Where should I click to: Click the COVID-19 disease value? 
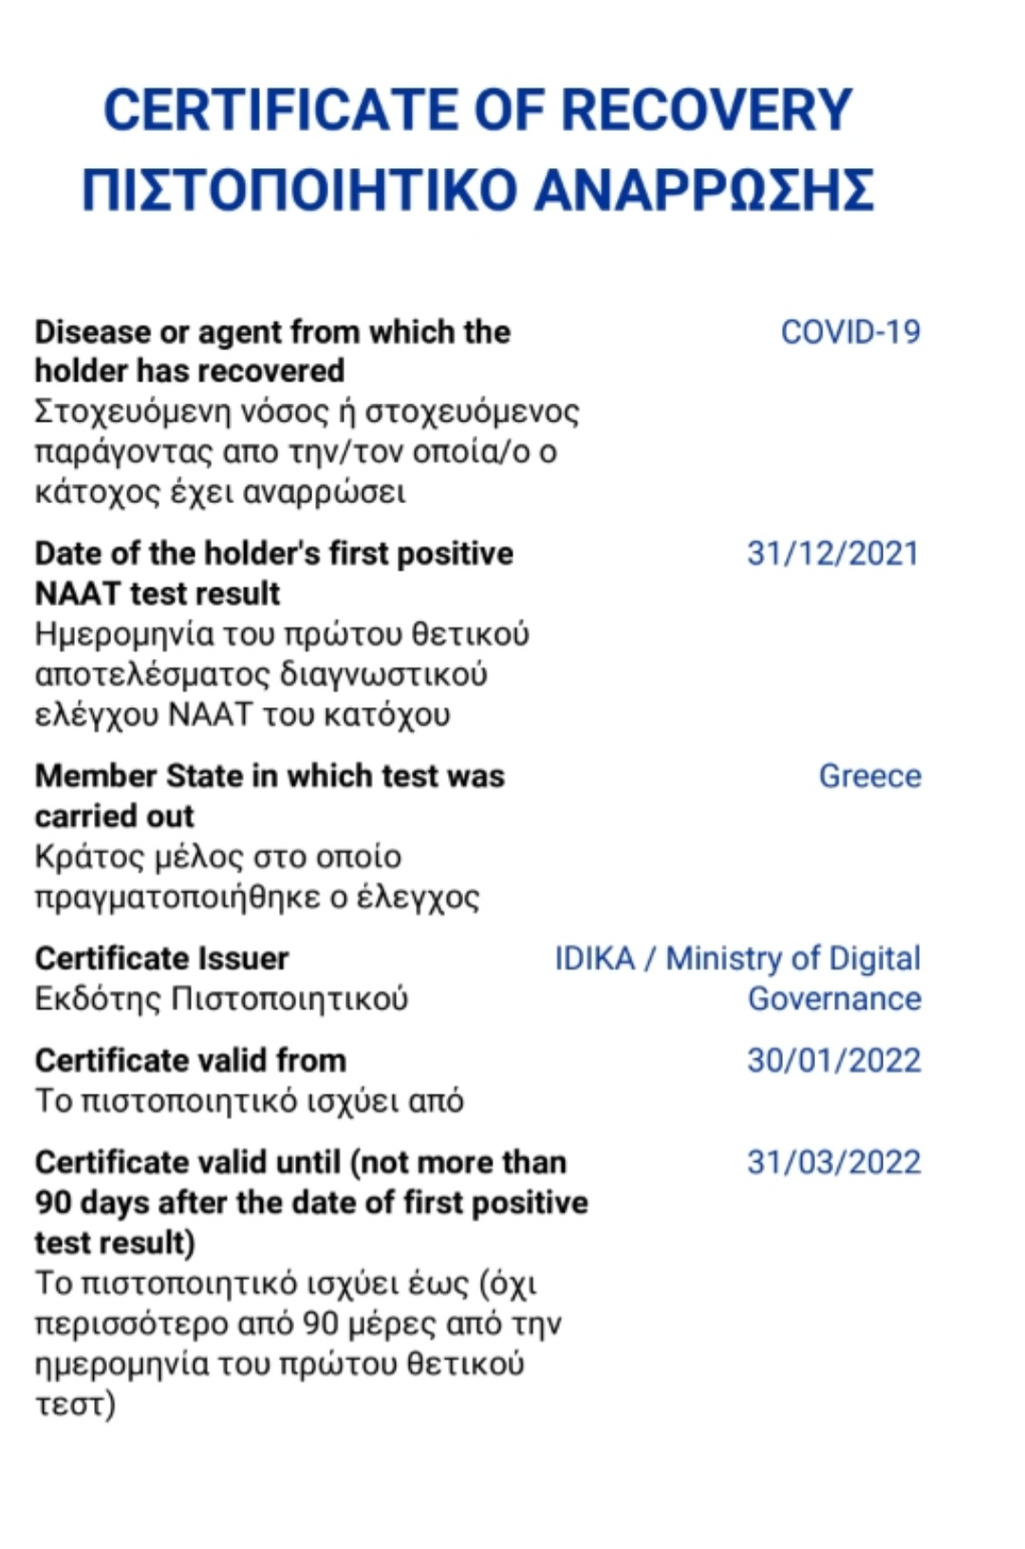pos(850,332)
